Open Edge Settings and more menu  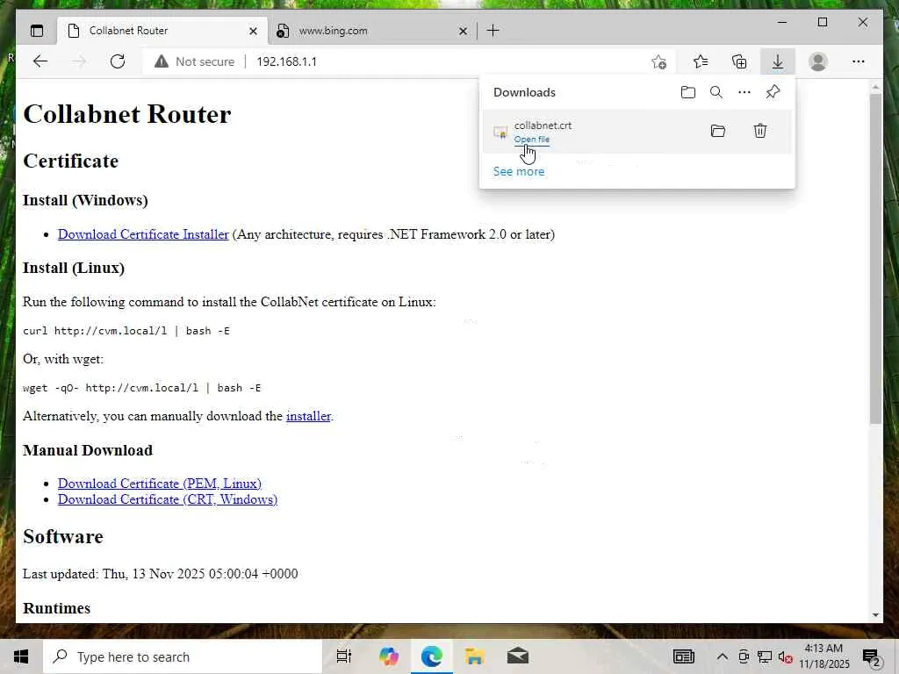859,61
